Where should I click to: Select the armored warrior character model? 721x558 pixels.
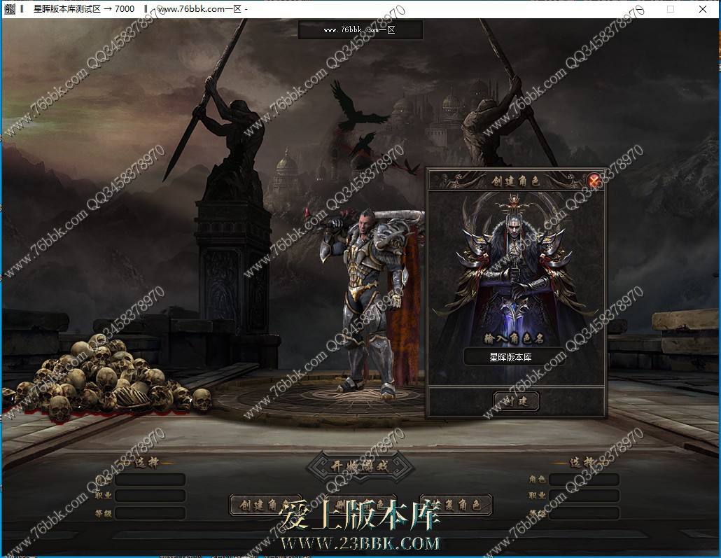[x=368, y=304]
